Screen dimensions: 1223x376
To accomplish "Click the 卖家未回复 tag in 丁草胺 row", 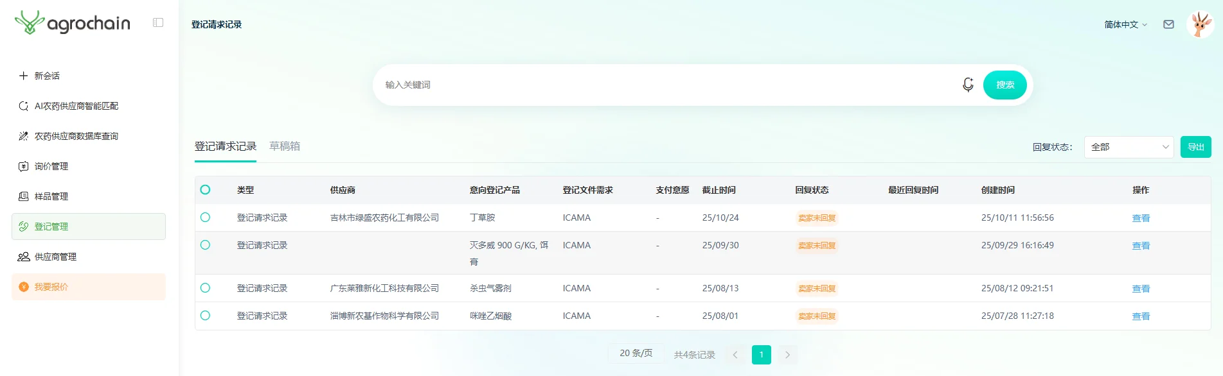I will pos(817,218).
